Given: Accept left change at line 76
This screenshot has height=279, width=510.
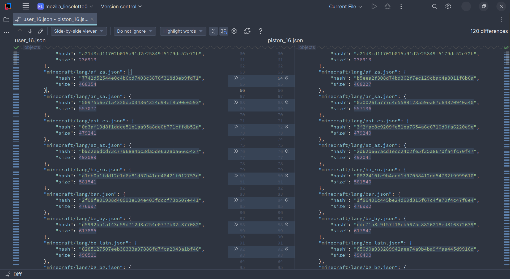Looking at the screenshot, I should tap(236, 151).
